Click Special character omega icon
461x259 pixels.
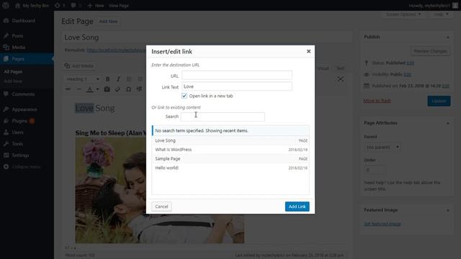pos(128,89)
